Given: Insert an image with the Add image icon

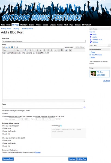Looking at the screenshot, I should (x=9, y=47).
